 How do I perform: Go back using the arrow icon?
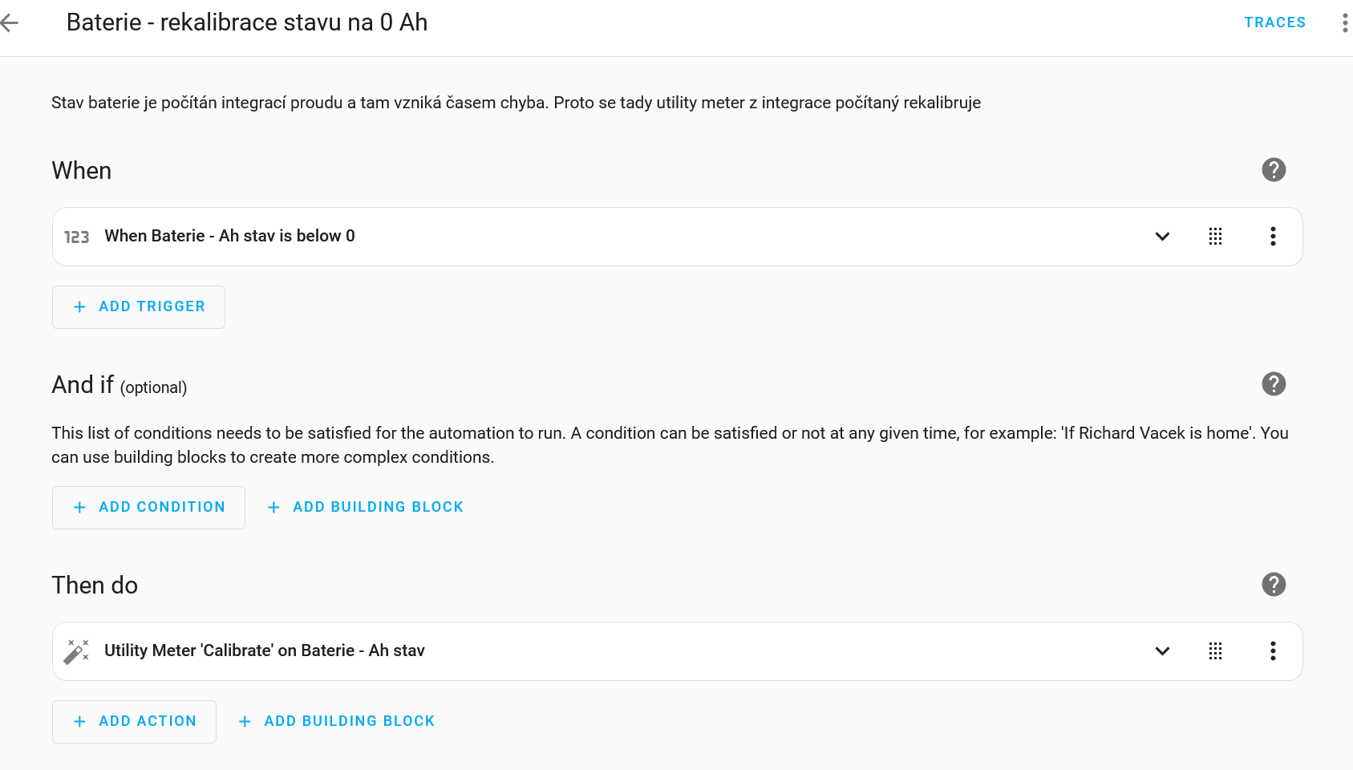[x=10, y=23]
